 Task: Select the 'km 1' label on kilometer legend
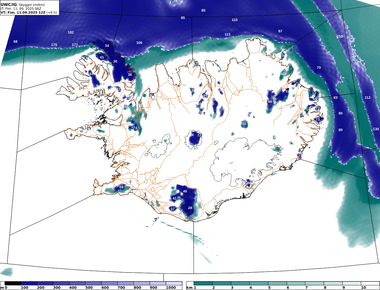(191, 288)
